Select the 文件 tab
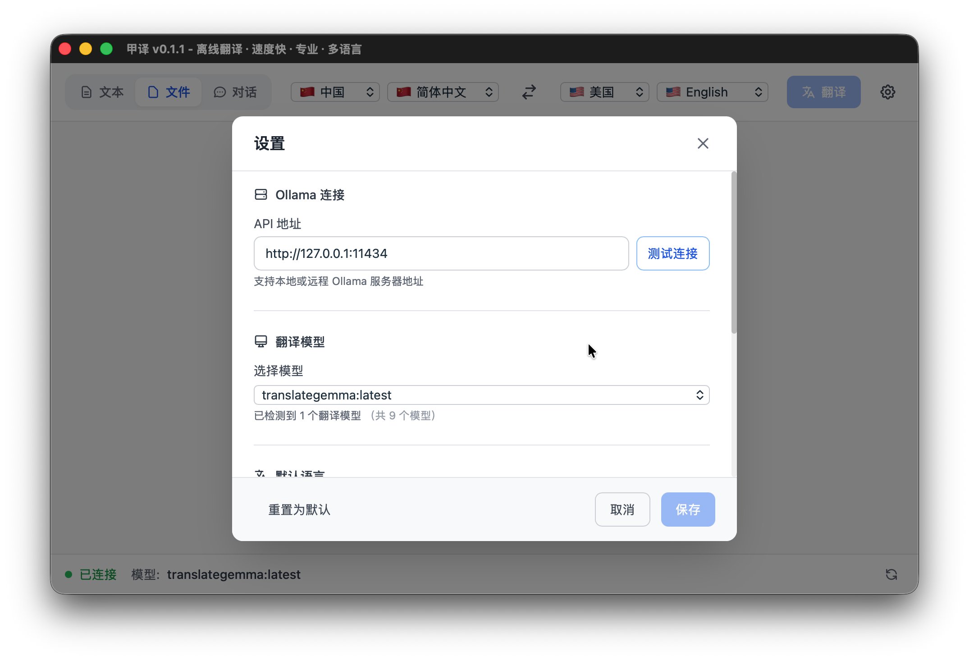 [169, 92]
